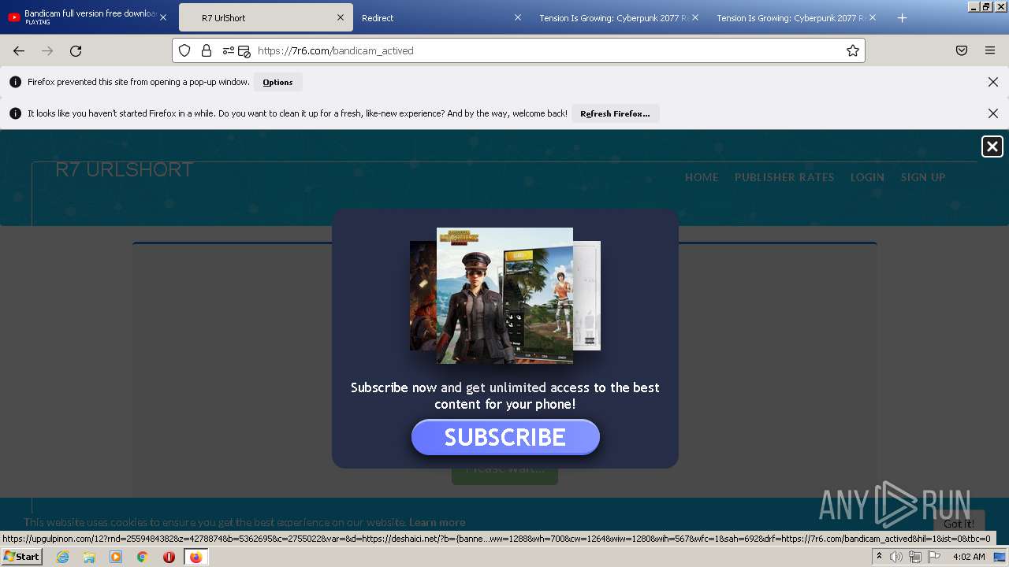Viewport: 1009px width, 567px height.
Task: Open the LOGIN link
Action: pos(867,177)
